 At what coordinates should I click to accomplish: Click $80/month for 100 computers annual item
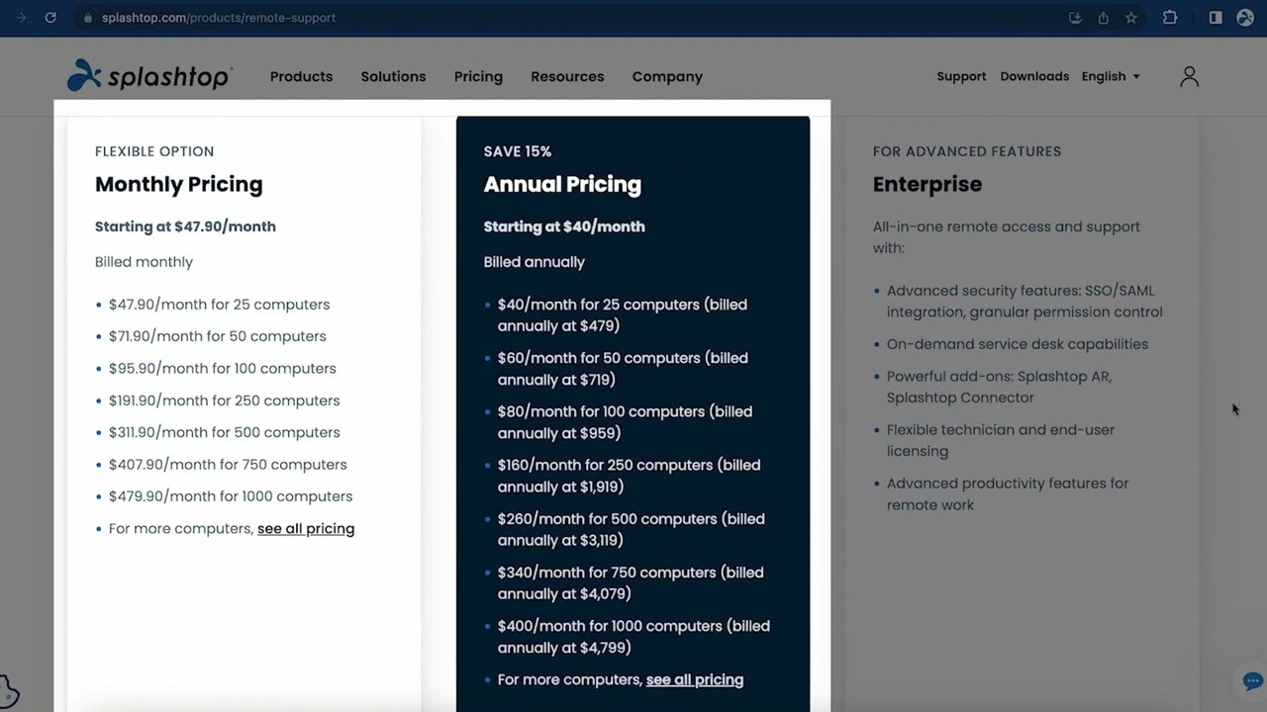625,422
